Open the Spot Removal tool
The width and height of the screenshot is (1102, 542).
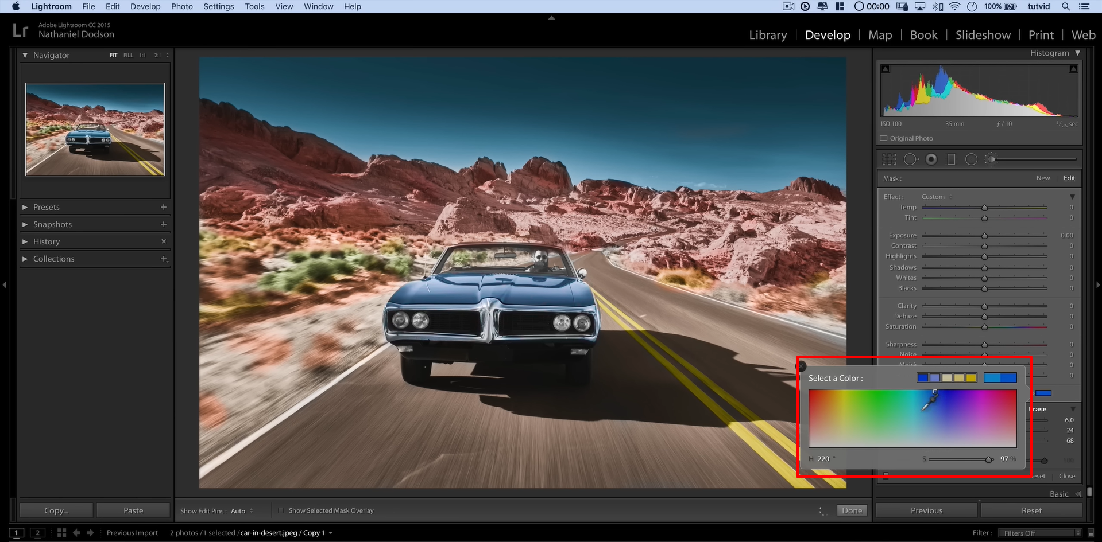tap(910, 159)
